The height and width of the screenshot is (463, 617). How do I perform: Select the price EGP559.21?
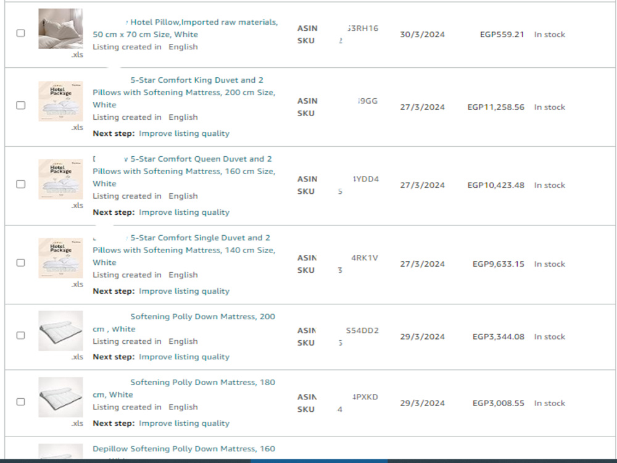[x=502, y=35]
